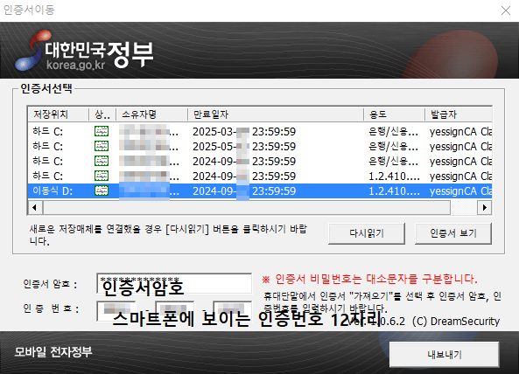Focus the first 인증번호 box
Screen dimensions: 519x374
click(116, 310)
